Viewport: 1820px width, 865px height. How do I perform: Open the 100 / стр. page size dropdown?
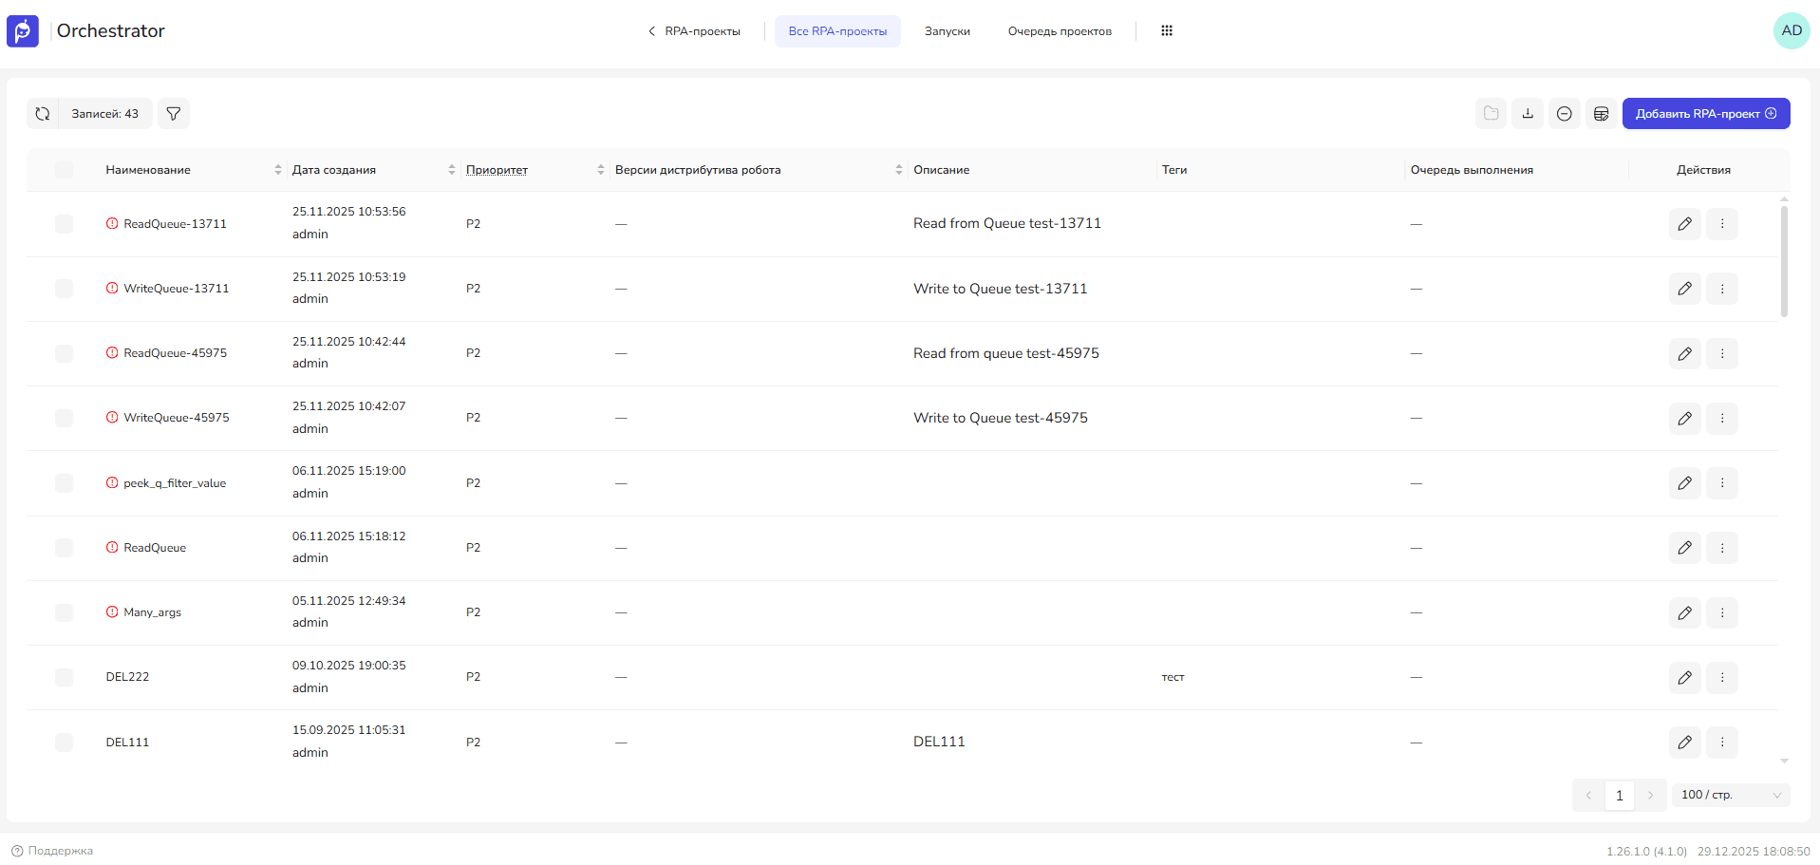click(1731, 796)
